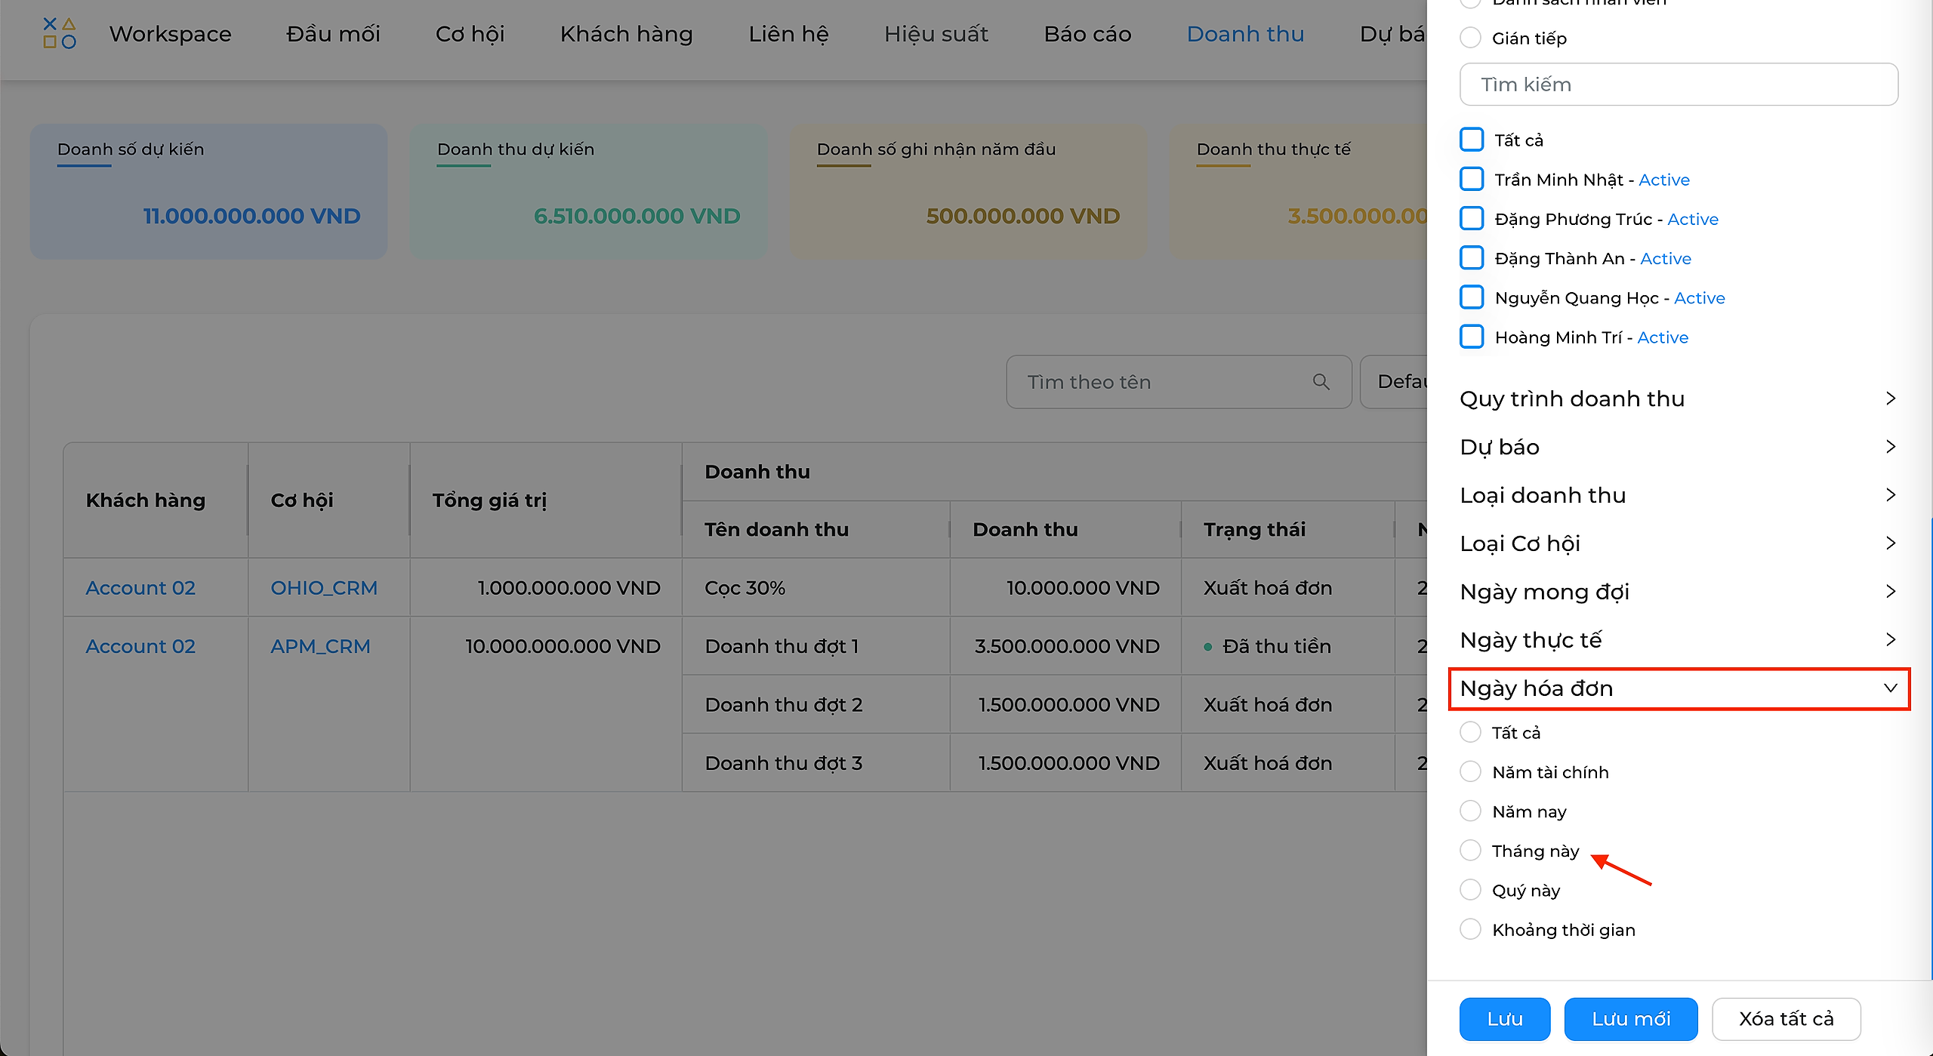The image size is (1933, 1056).
Task: Click the Tên doanh thu column header
Action: click(x=815, y=530)
